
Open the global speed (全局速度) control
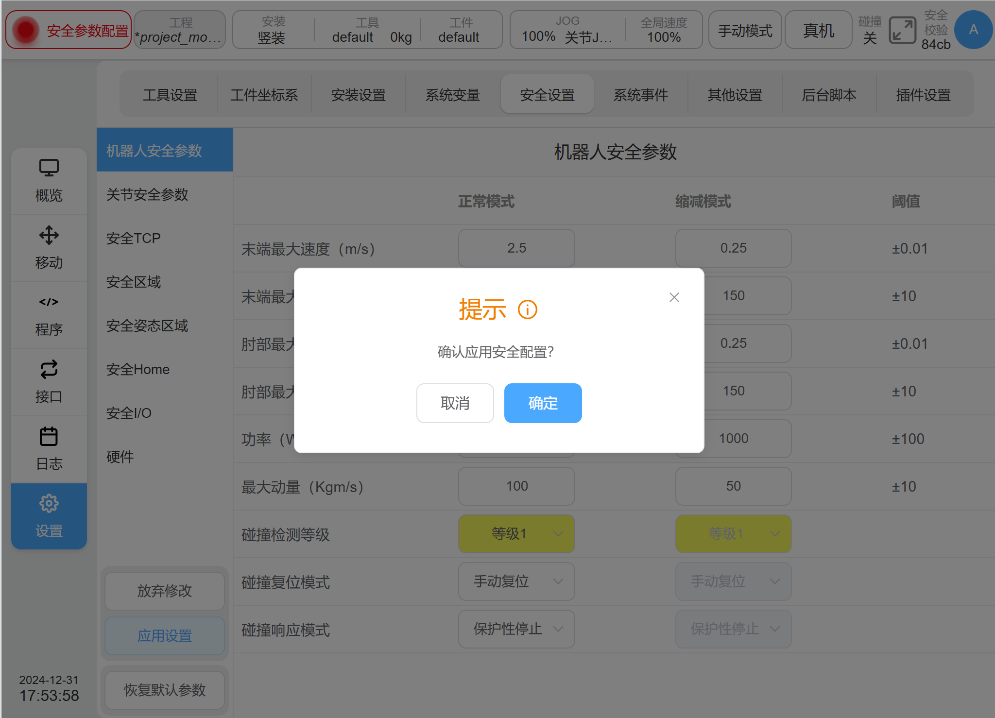pyautogui.click(x=664, y=30)
